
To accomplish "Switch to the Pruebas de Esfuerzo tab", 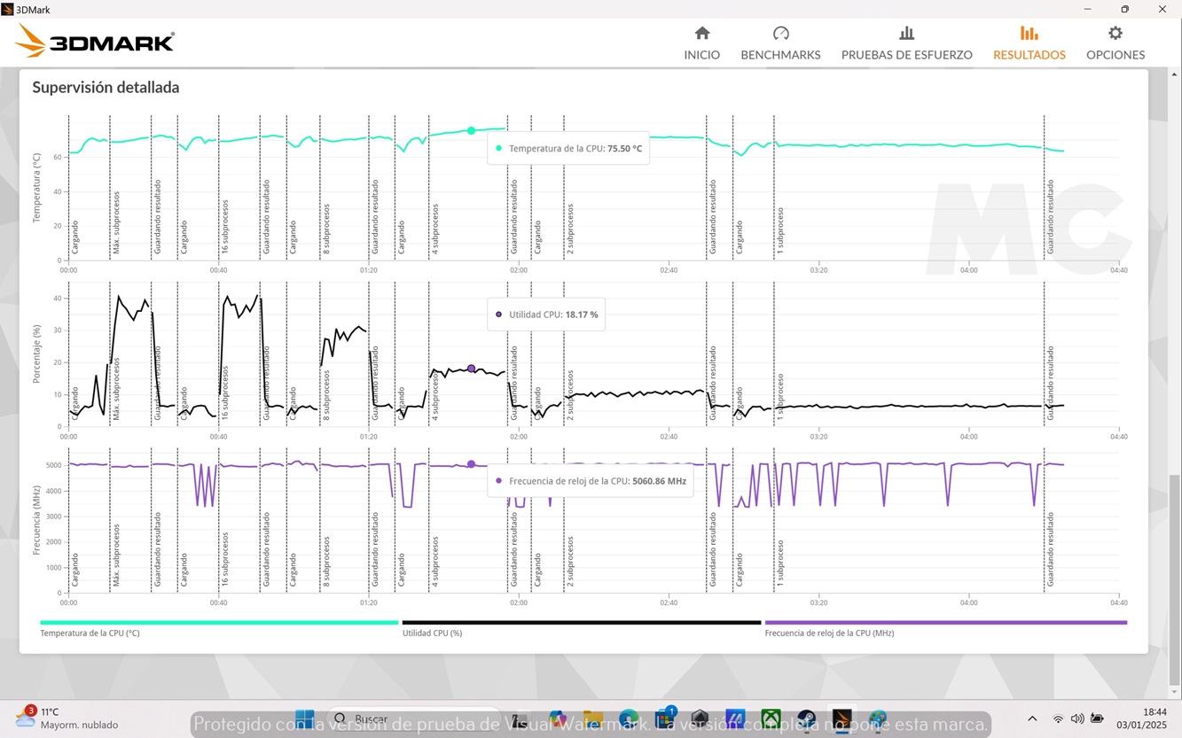I will coord(906,43).
